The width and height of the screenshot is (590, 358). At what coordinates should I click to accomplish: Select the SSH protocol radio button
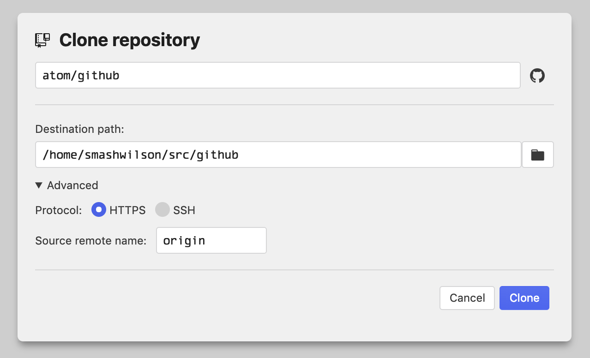point(163,210)
